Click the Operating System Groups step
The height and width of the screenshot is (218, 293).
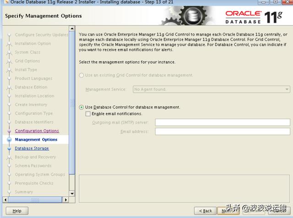(40, 175)
